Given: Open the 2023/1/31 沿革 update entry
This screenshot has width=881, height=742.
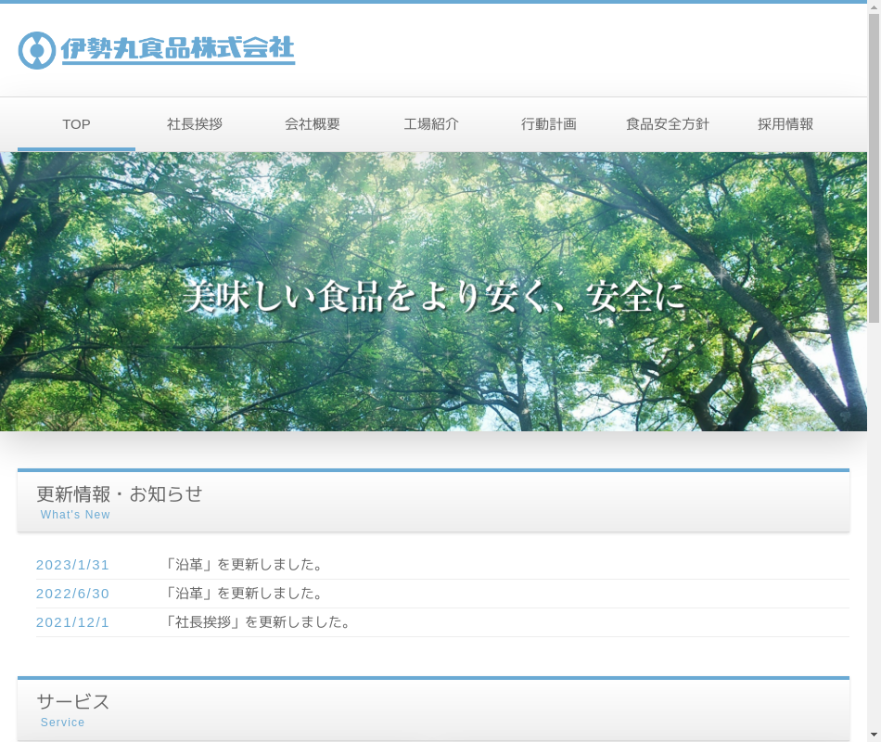Looking at the screenshot, I should click(245, 565).
